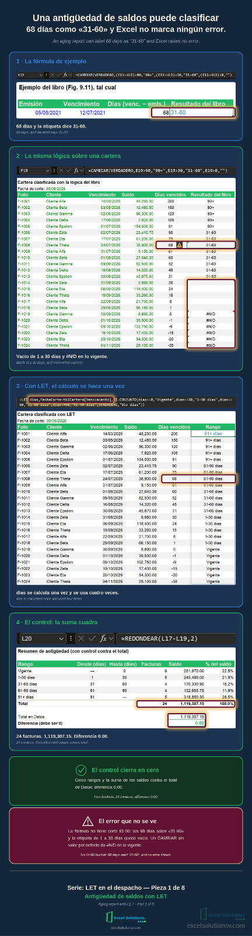
Task: Click 'Rango' header in section 3 table
Action: tap(213, 427)
